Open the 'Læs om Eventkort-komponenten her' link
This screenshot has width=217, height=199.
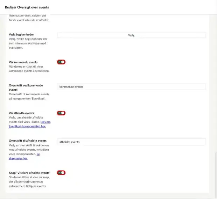pos(30,124)
